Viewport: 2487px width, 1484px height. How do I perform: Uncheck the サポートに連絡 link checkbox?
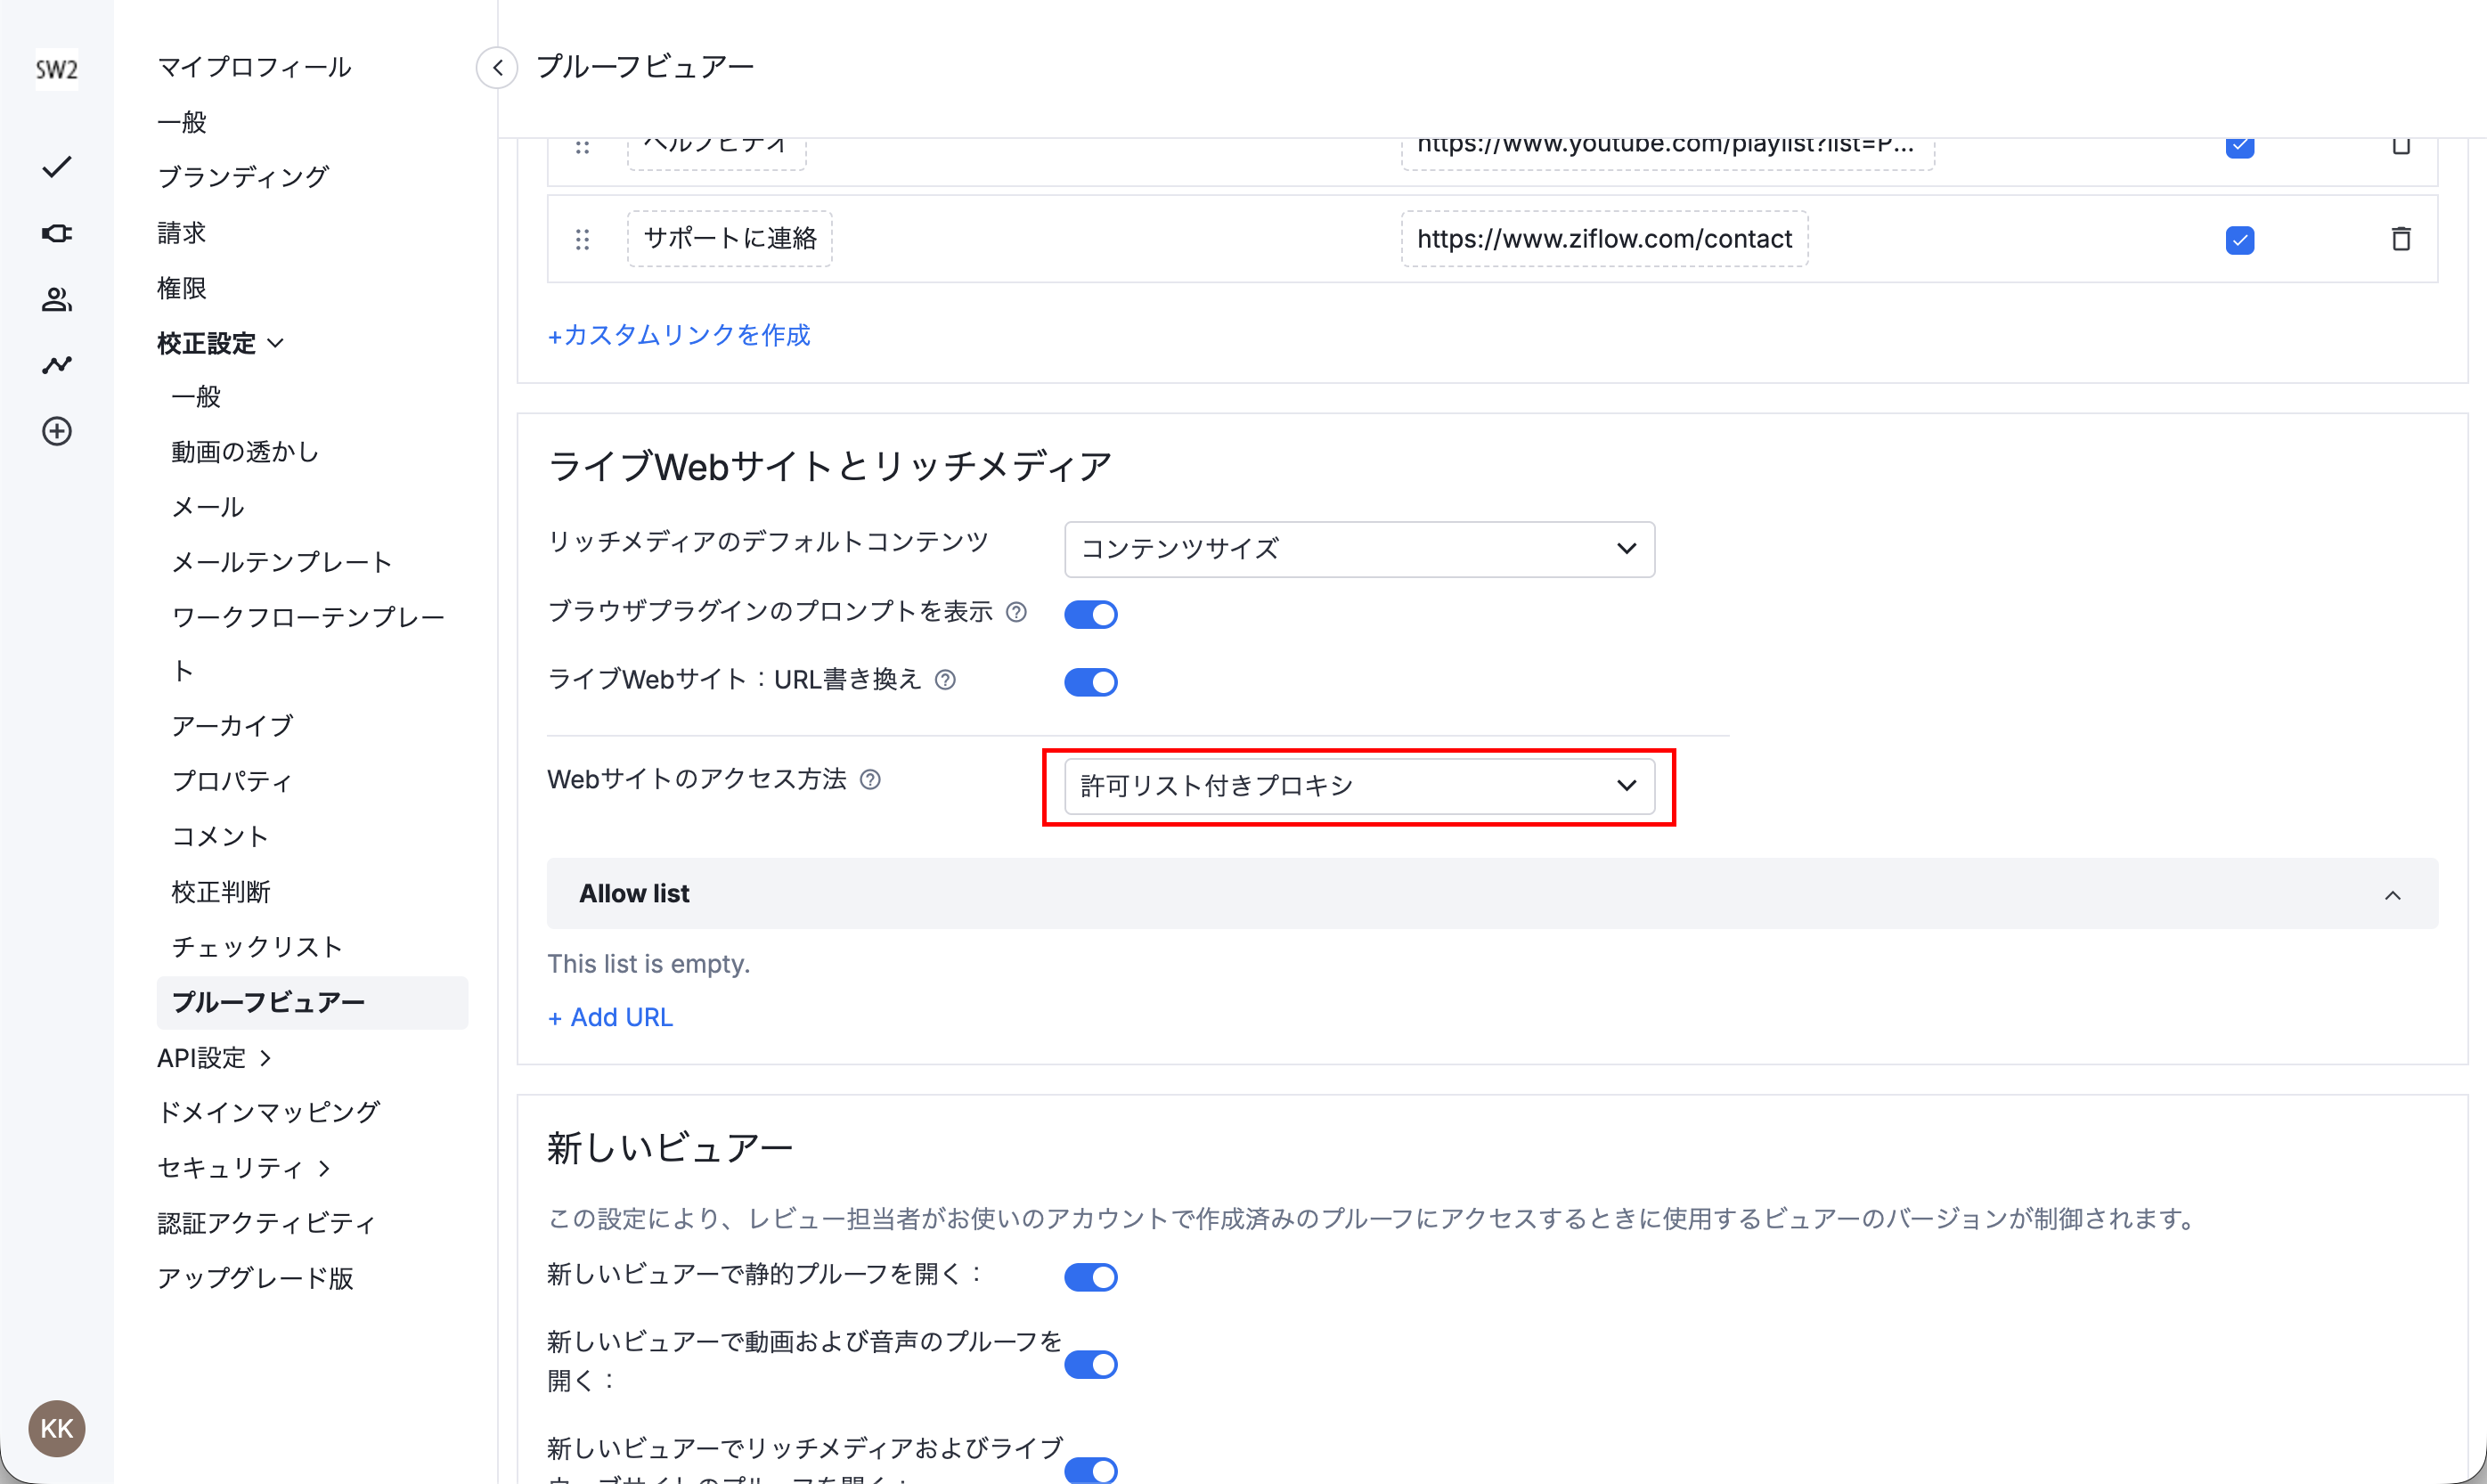pos(2239,240)
